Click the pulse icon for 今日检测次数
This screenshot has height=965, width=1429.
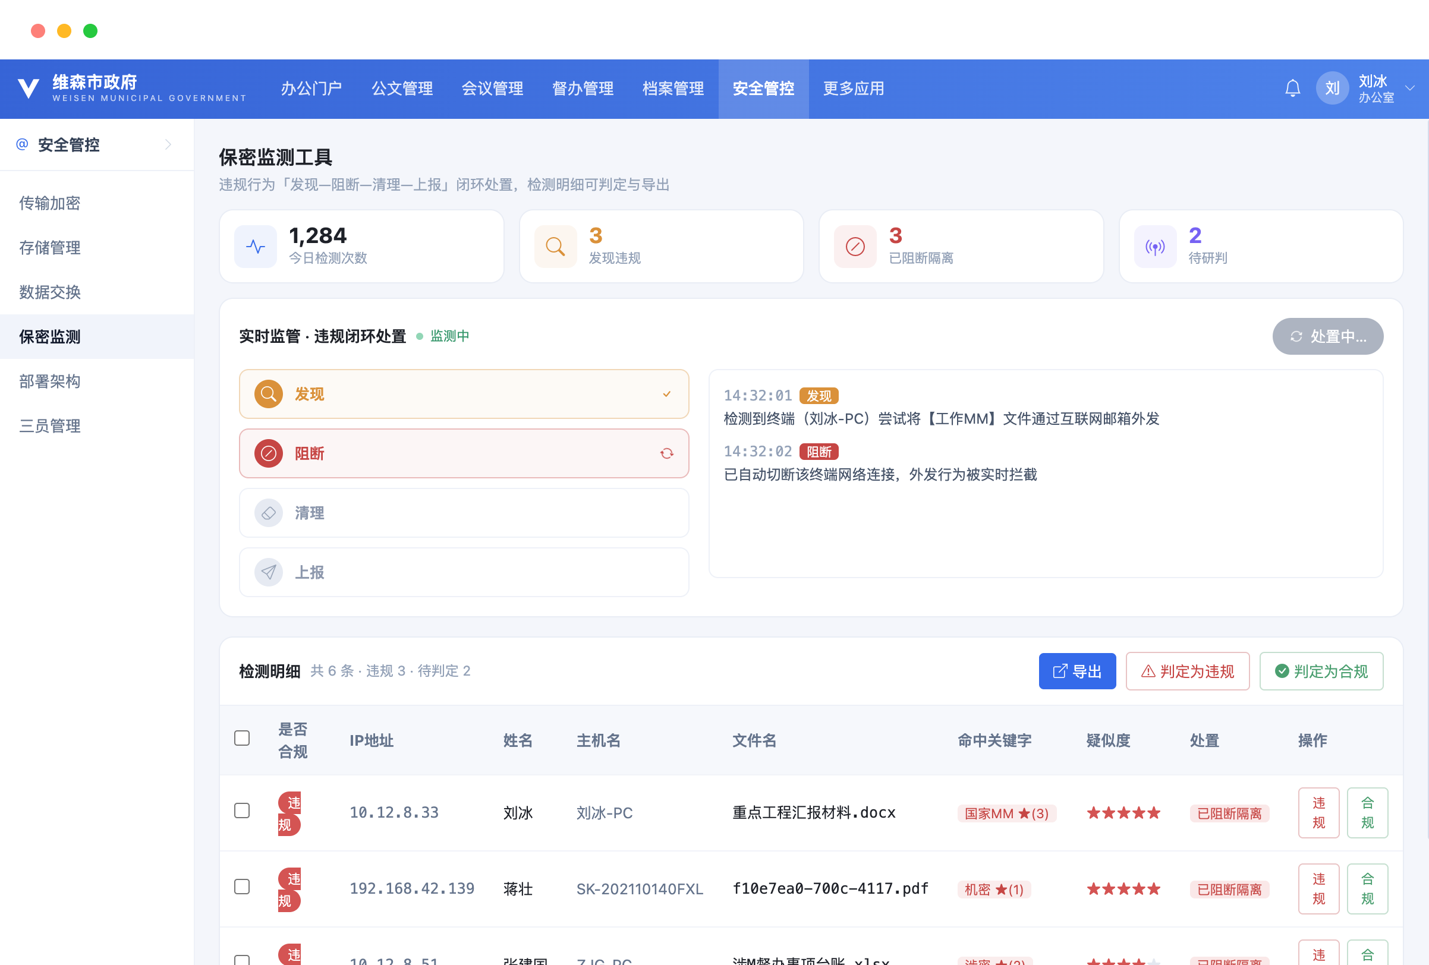[256, 247]
